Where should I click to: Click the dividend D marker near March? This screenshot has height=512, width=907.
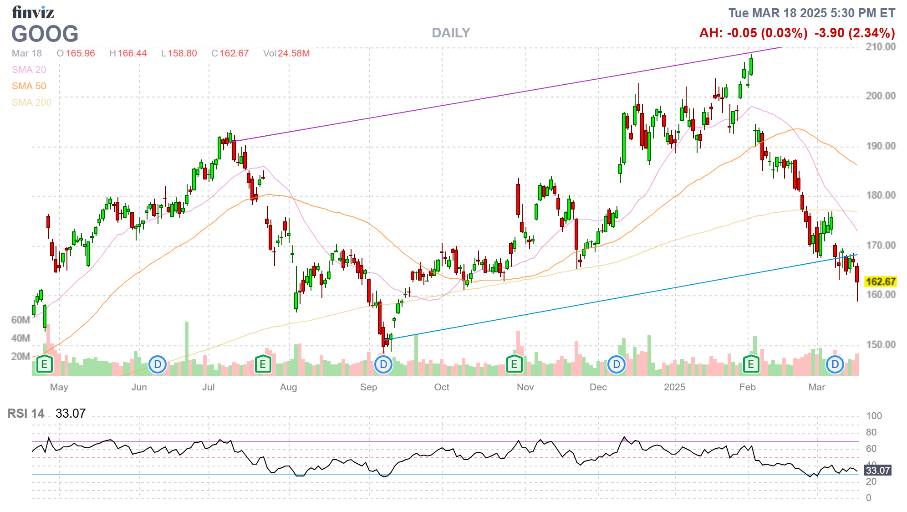(x=835, y=364)
